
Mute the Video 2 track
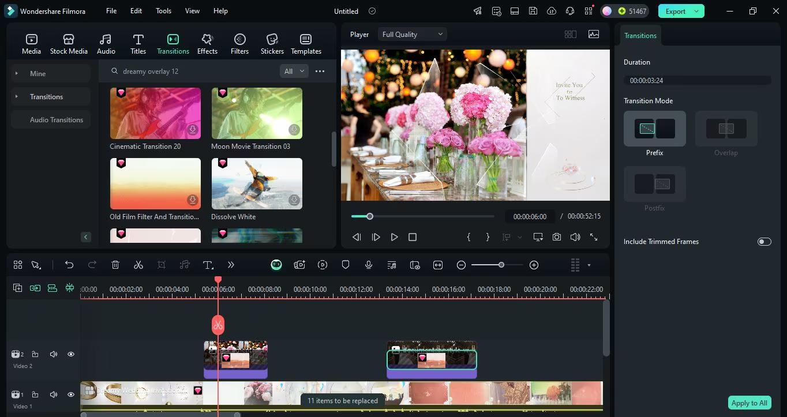point(54,354)
